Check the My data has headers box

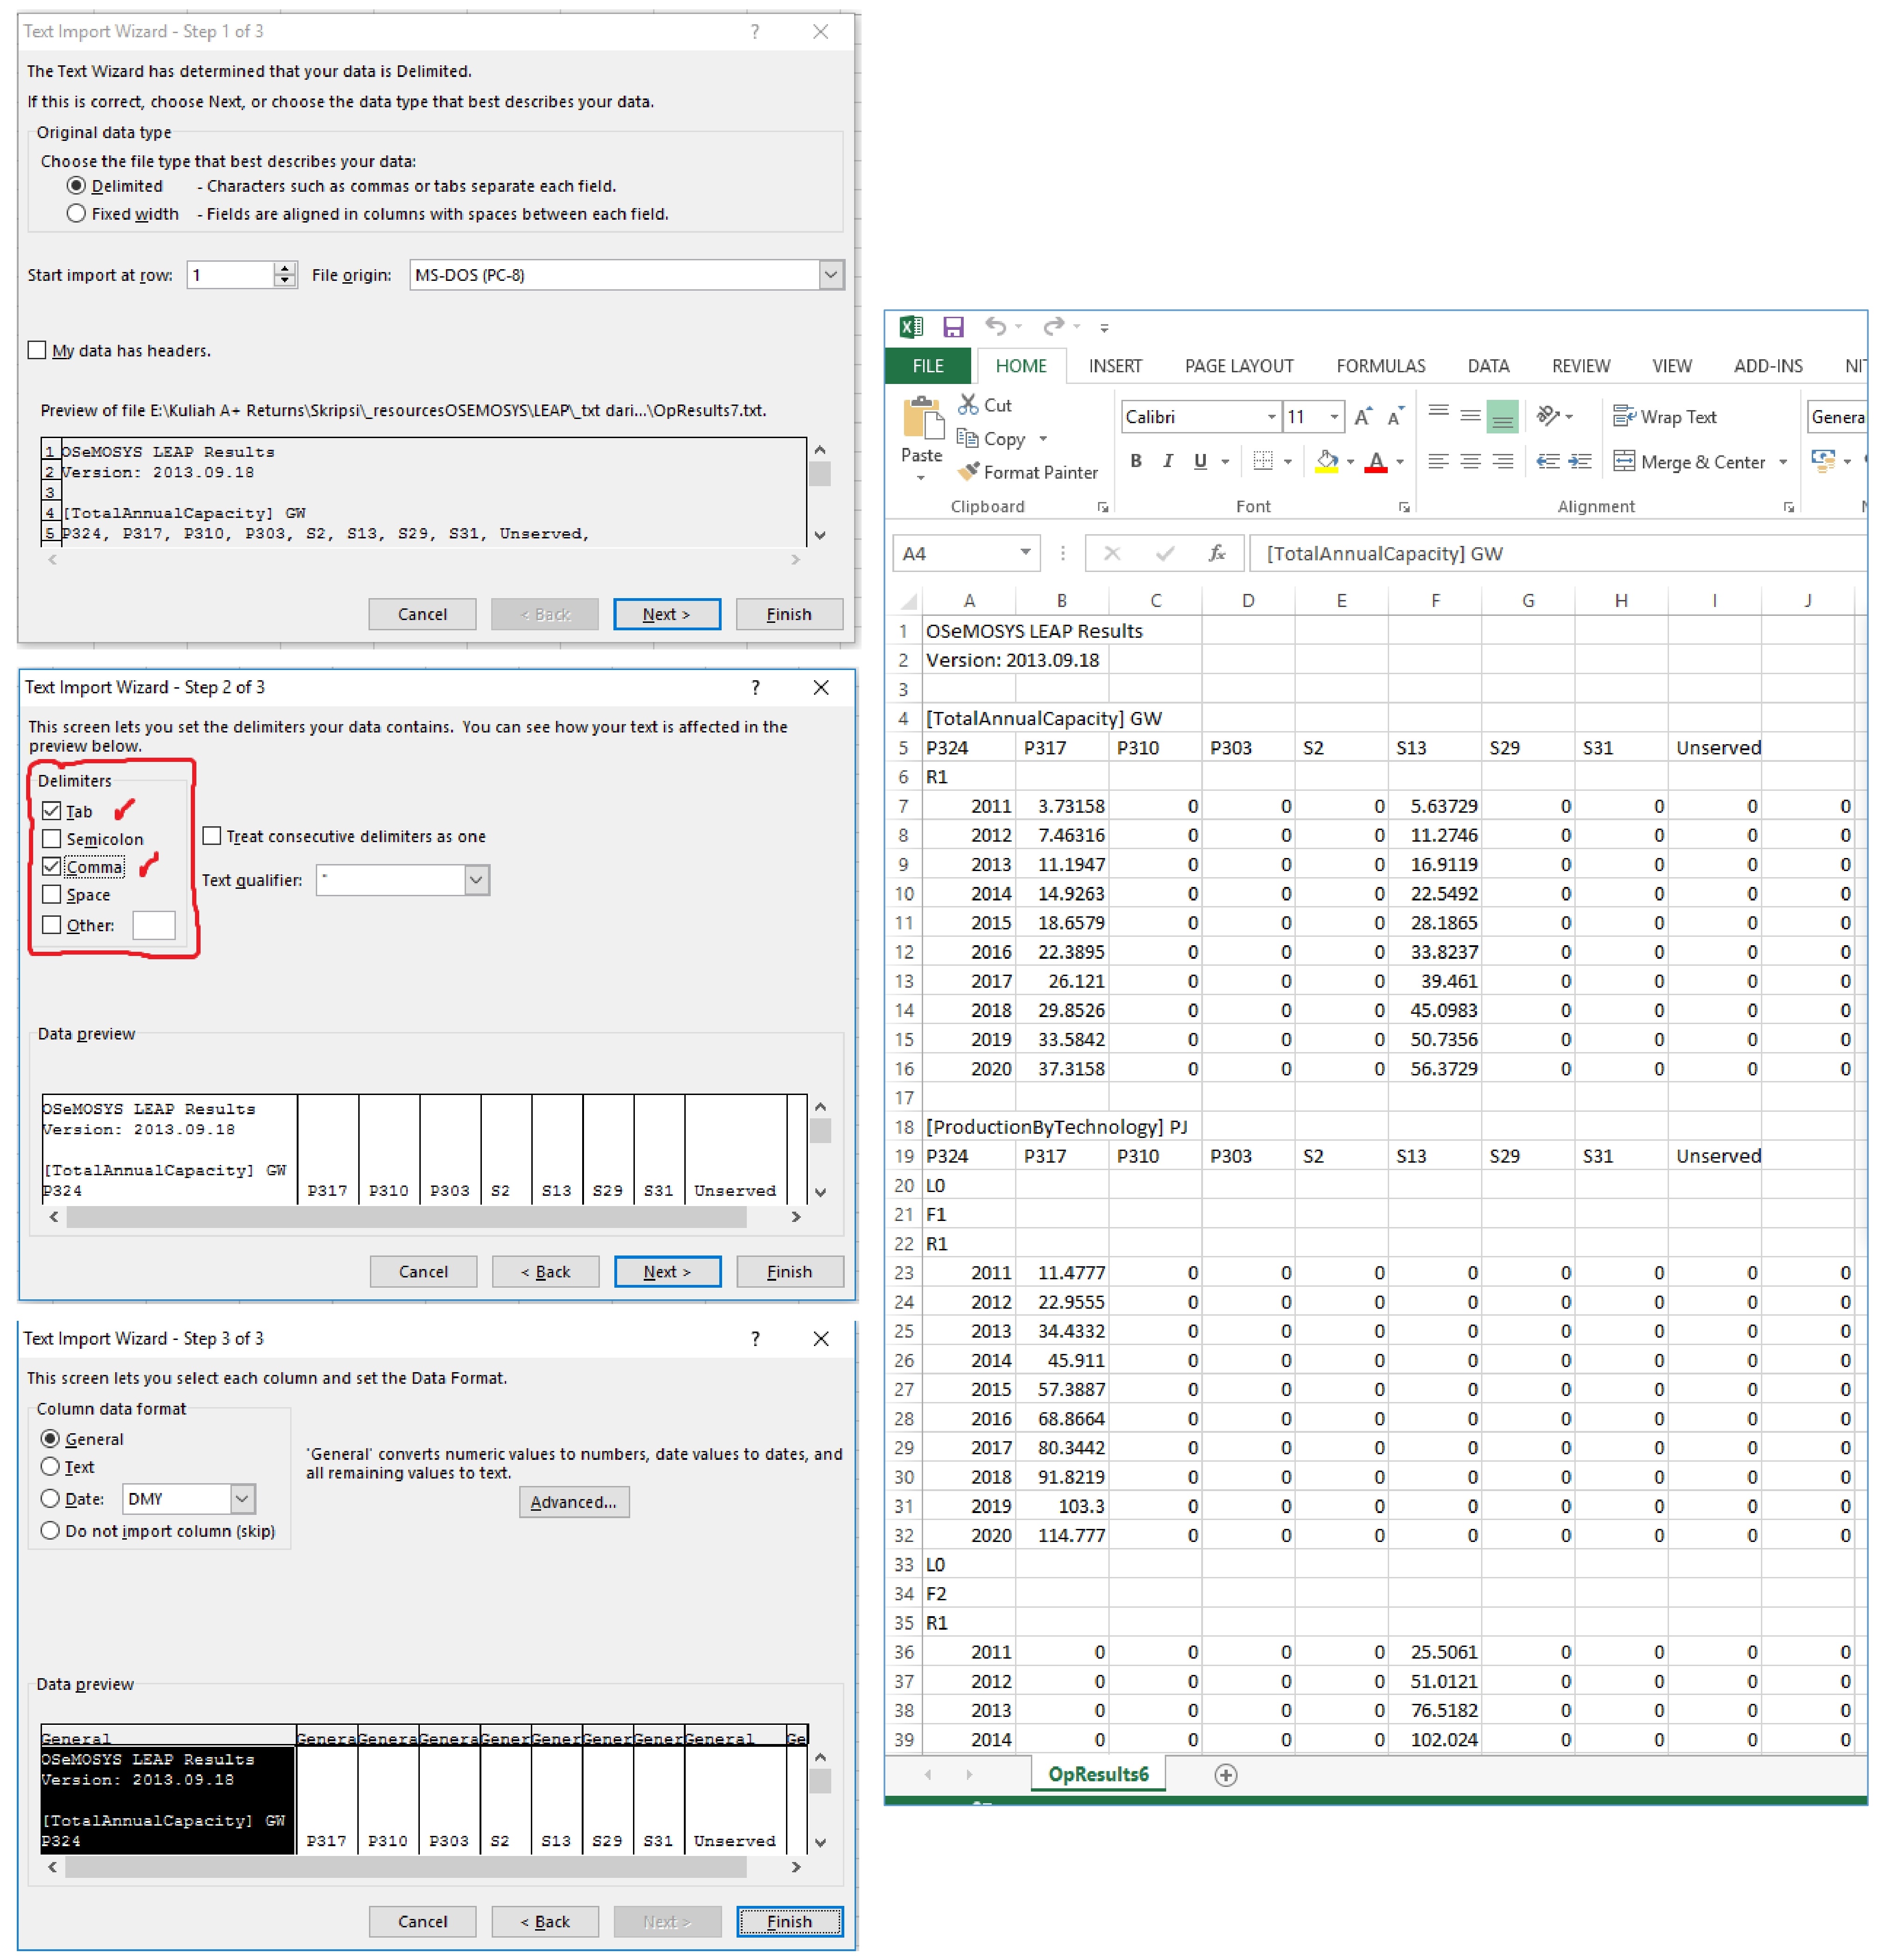tap(37, 350)
